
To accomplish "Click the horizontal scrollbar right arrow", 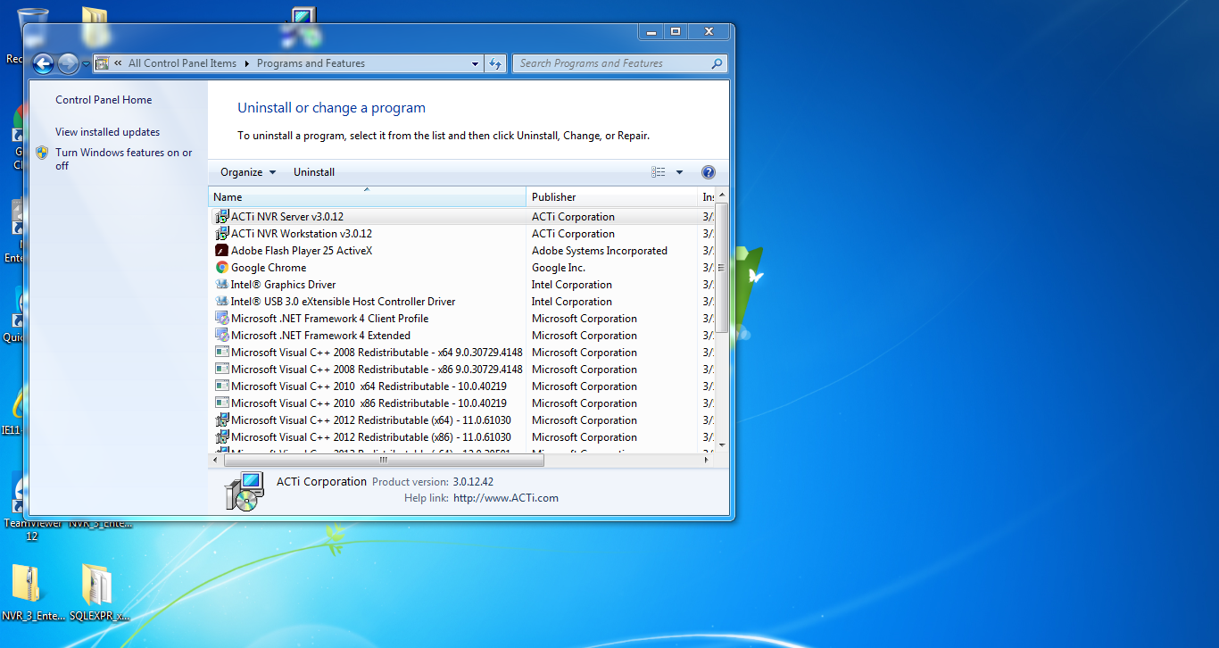I will click(x=707, y=460).
